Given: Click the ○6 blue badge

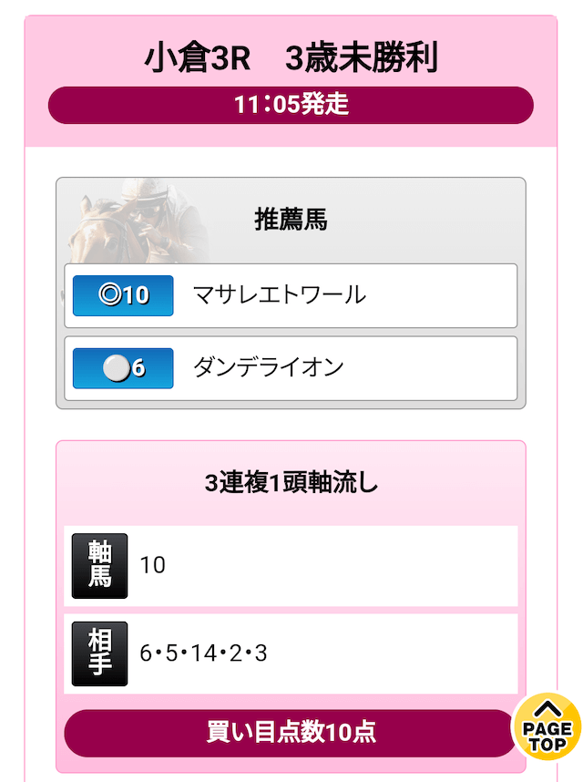Looking at the screenshot, I should click(x=123, y=368).
